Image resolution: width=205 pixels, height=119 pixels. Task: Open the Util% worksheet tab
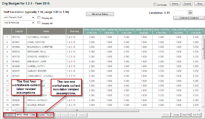point(33,115)
